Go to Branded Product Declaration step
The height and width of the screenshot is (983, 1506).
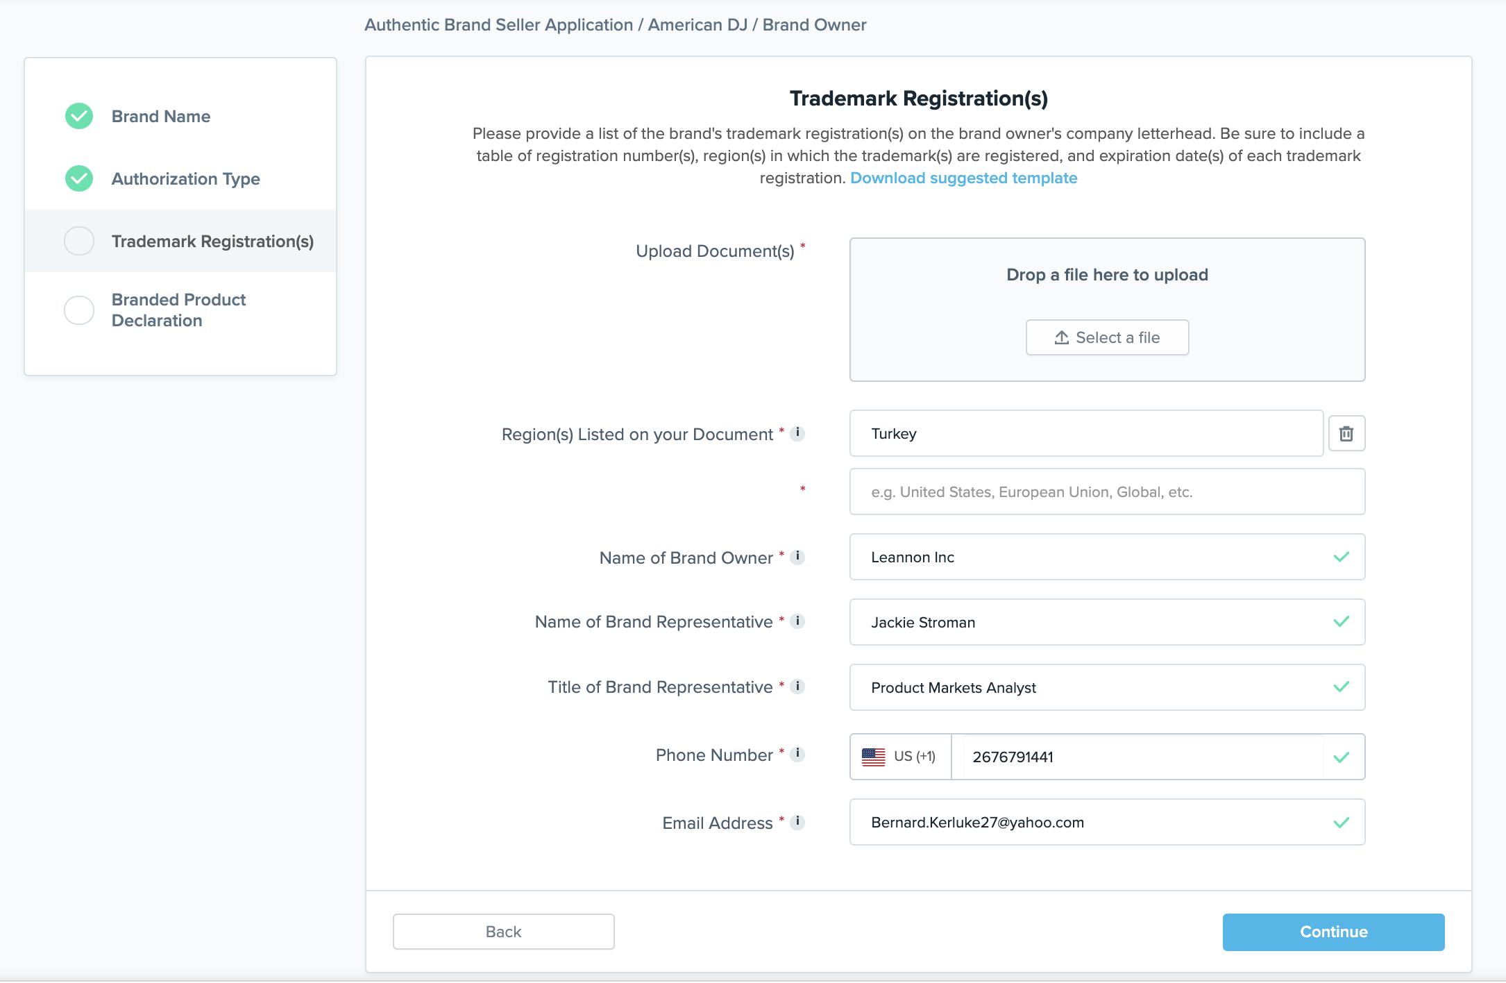pos(178,310)
